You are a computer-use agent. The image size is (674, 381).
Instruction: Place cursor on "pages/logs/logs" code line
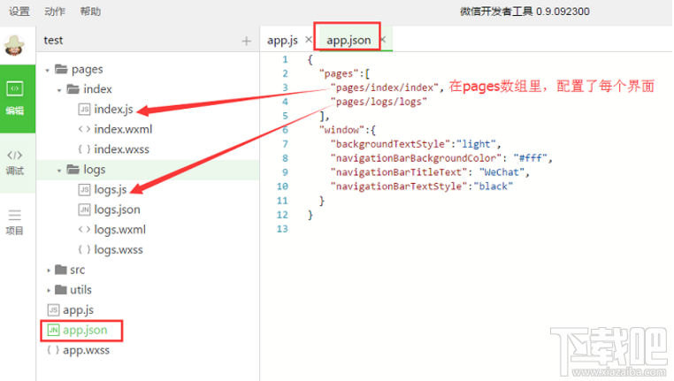pos(379,102)
